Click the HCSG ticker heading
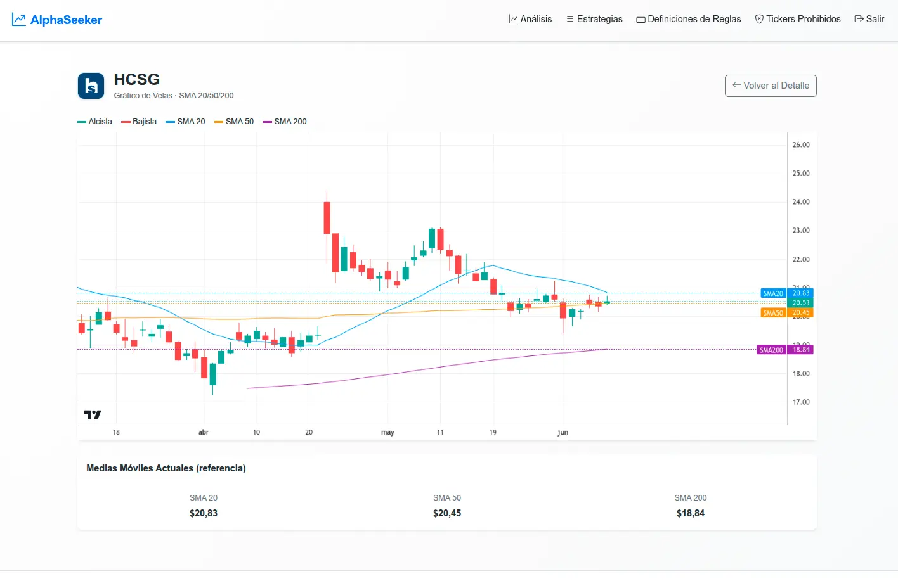898x588 pixels. pos(137,79)
